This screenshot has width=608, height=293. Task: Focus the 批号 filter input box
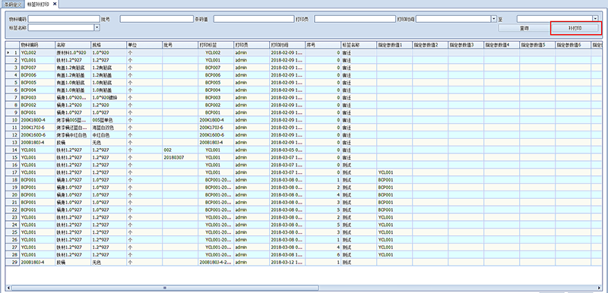157,18
